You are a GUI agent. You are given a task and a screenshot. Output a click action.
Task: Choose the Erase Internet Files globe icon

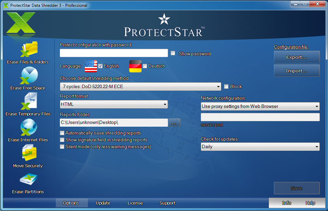pyautogui.click(x=29, y=127)
